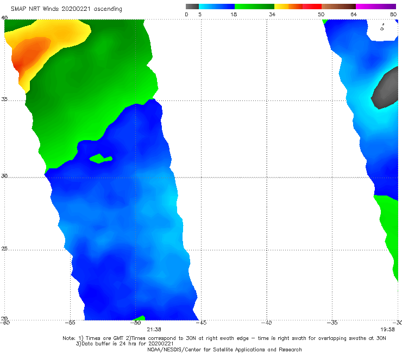Click the '-35' longitude axis label
Image resolution: width=402 pixels, height=353 pixels.
pos(332,323)
